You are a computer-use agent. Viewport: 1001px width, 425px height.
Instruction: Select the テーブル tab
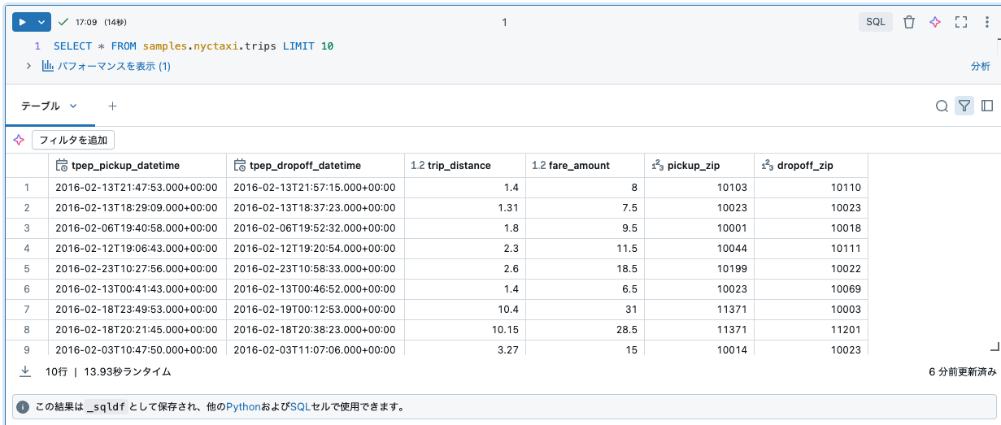[x=41, y=106]
